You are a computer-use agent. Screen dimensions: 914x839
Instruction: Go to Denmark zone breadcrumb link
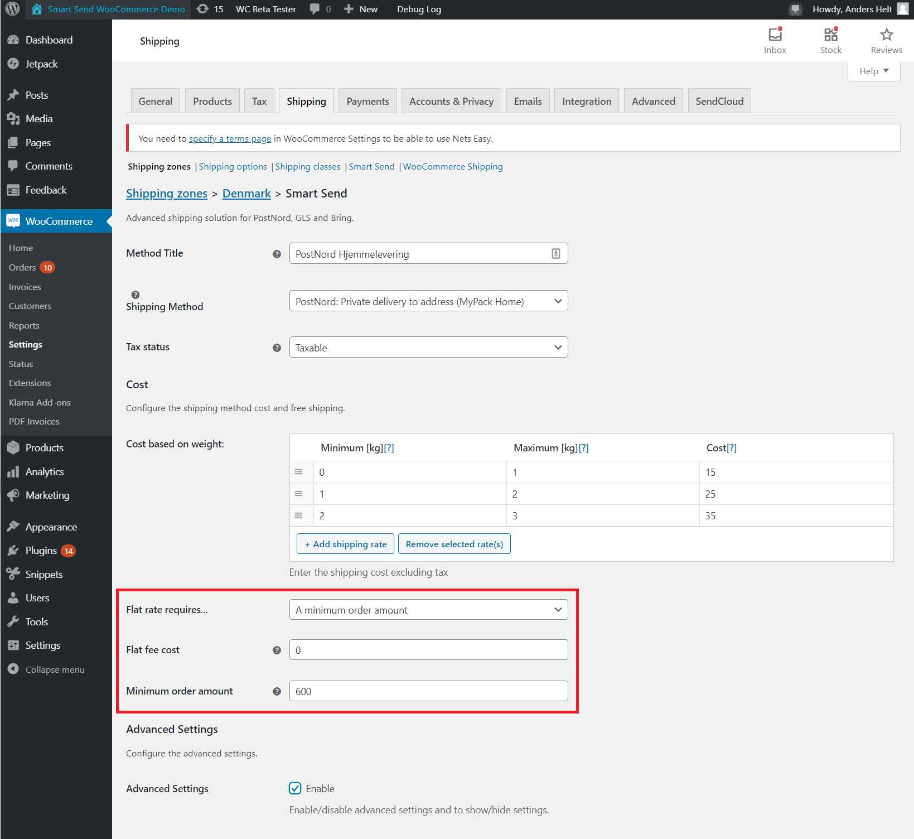(x=246, y=194)
